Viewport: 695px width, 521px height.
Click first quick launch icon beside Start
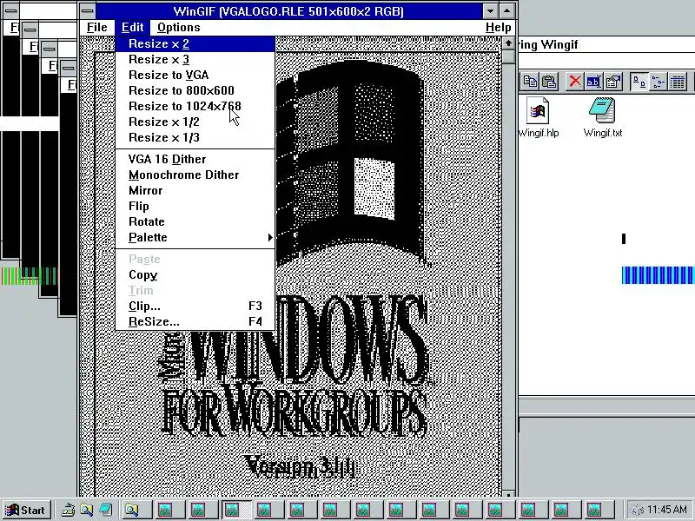click(68, 510)
